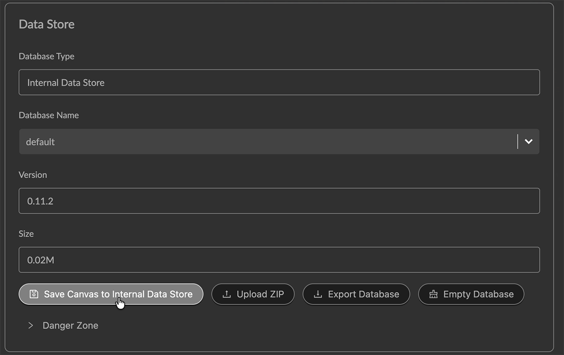Click the Internal Data Store type field
This screenshot has height=355, width=564.
pyautogui.click(x=279, y=82)
